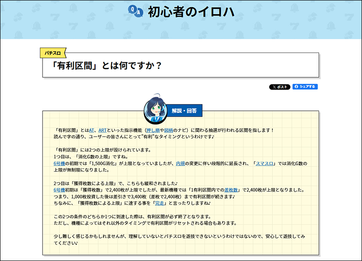362x261 pixels.
Task: Open the AT glossary link
Action: pos(91,130)
